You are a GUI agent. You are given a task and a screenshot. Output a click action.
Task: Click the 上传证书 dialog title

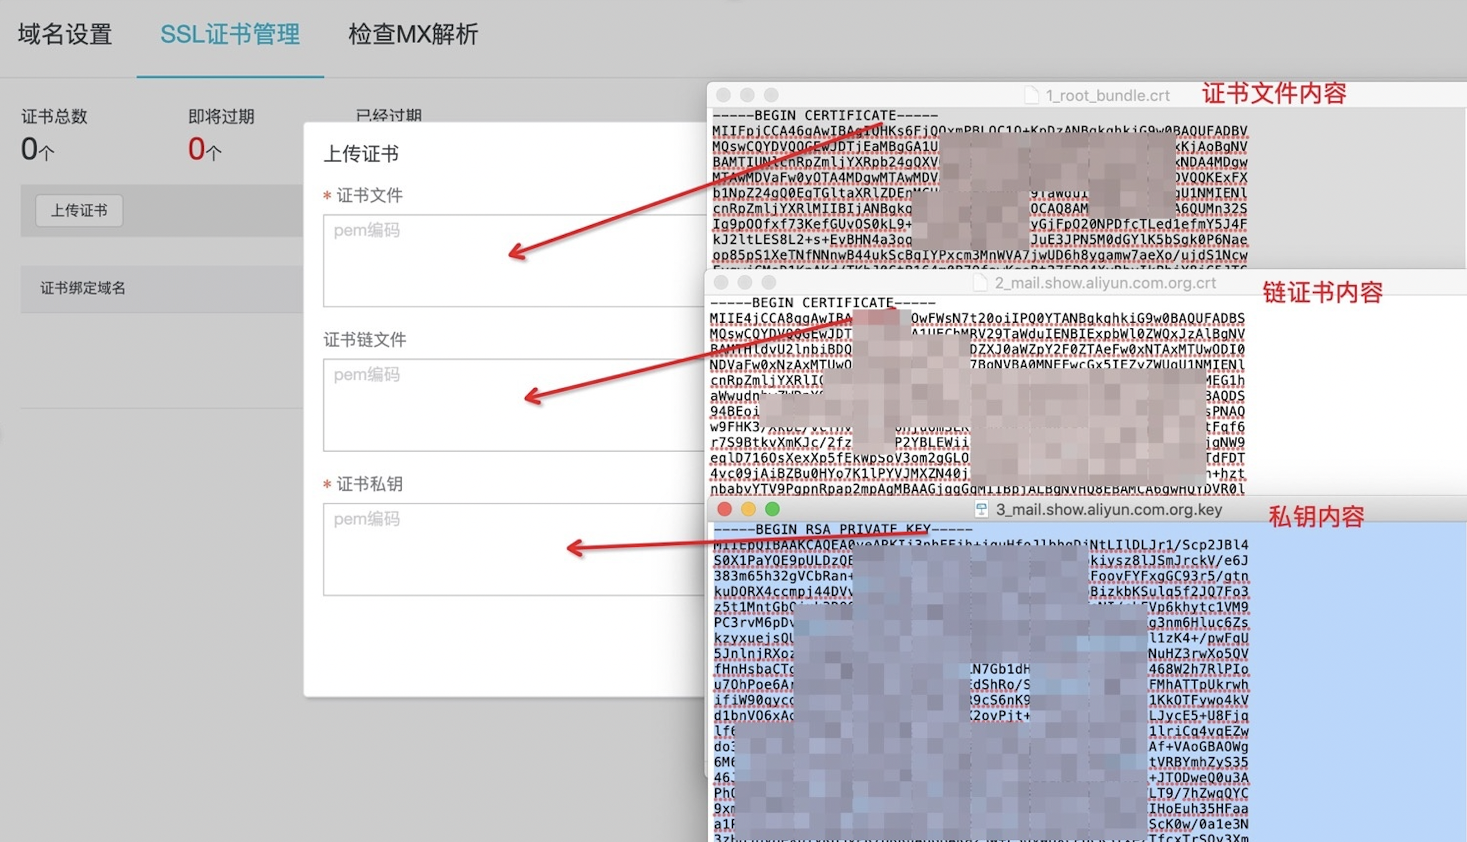click(361, 154)
